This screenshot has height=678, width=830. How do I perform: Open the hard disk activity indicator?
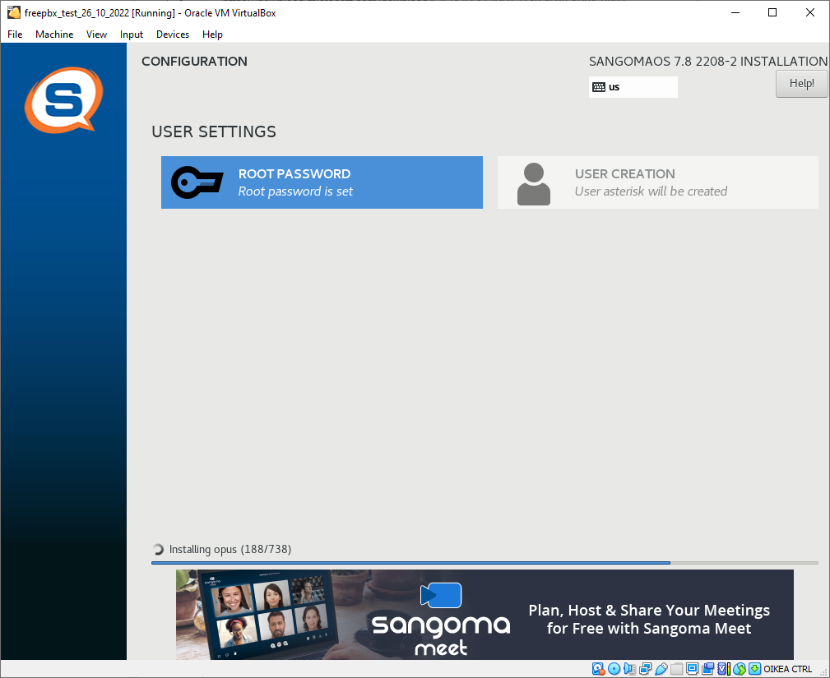click(599, 669)
